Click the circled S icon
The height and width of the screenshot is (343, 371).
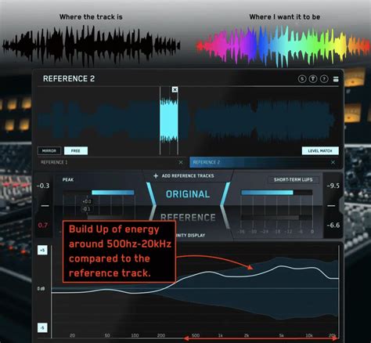(x=302, y=79)
